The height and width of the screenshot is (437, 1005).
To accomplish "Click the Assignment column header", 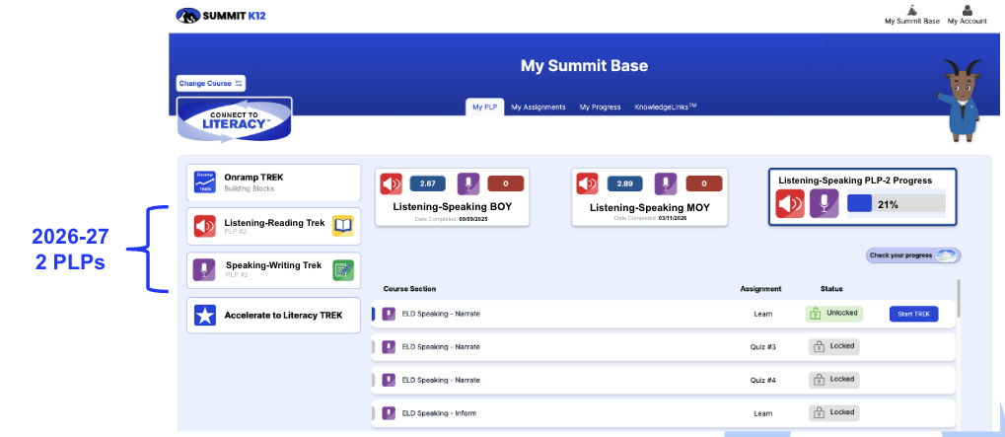I will click(x=760, y=289).
